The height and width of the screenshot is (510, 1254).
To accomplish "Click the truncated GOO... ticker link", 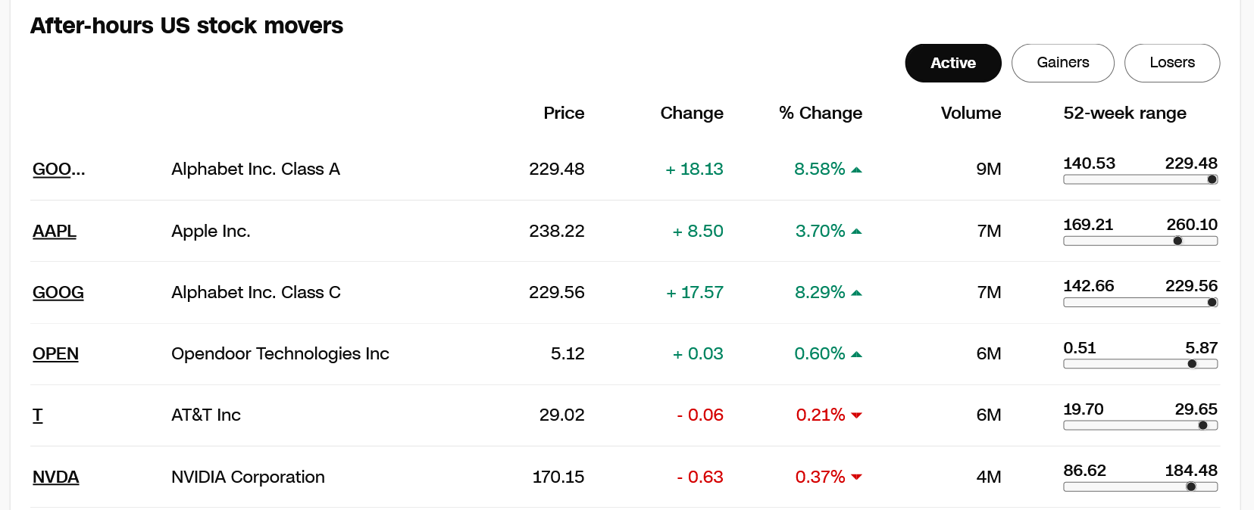I will pyautogui.click(x=59, y=169).
